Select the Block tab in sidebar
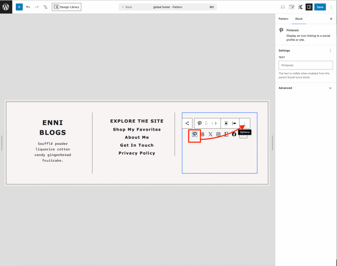This screenshot has width=337, height=266. click(x=299, y=19)
